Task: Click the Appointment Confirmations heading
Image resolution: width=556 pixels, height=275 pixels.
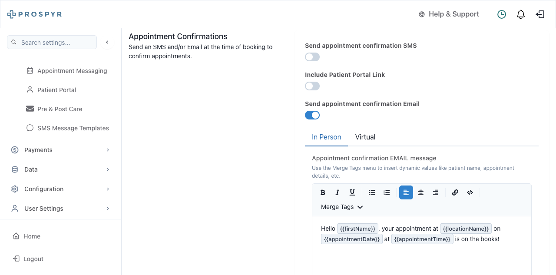Action: 178,36
